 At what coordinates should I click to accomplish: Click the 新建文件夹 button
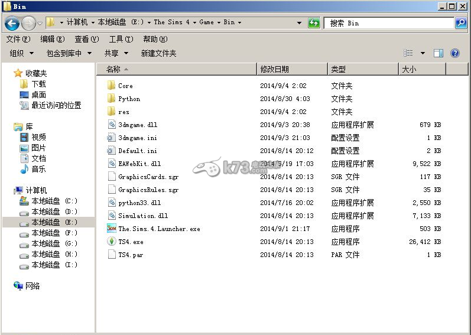click(x=158, y=53)
